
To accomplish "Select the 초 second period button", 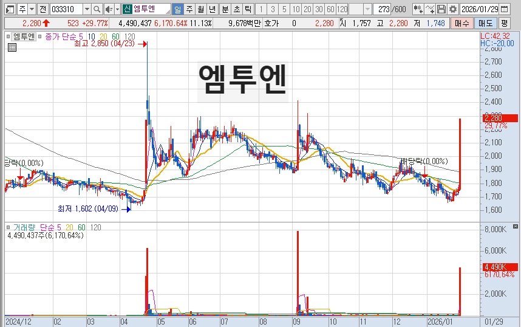I will 237,9.
